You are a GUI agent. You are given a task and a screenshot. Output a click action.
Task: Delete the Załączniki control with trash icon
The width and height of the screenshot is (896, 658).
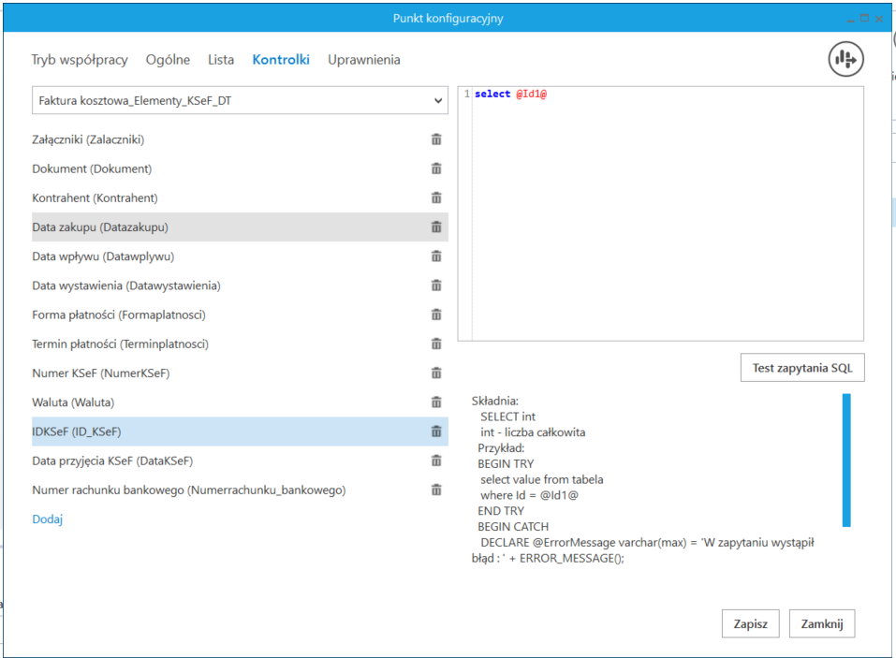point(435,139)
